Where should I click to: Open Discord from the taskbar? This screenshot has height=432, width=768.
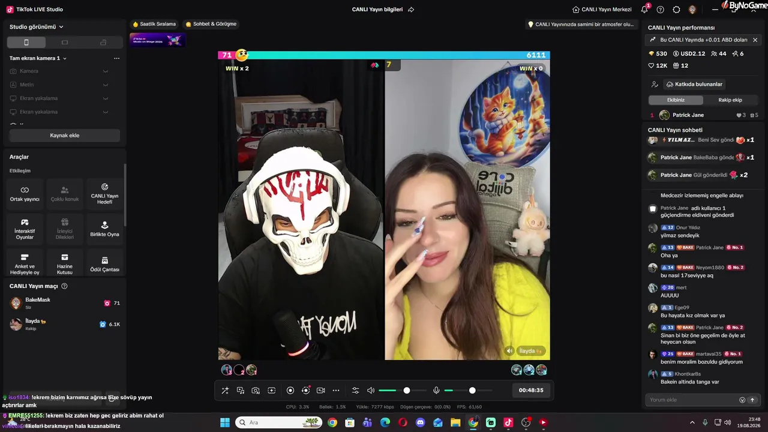tap(420, 422)
